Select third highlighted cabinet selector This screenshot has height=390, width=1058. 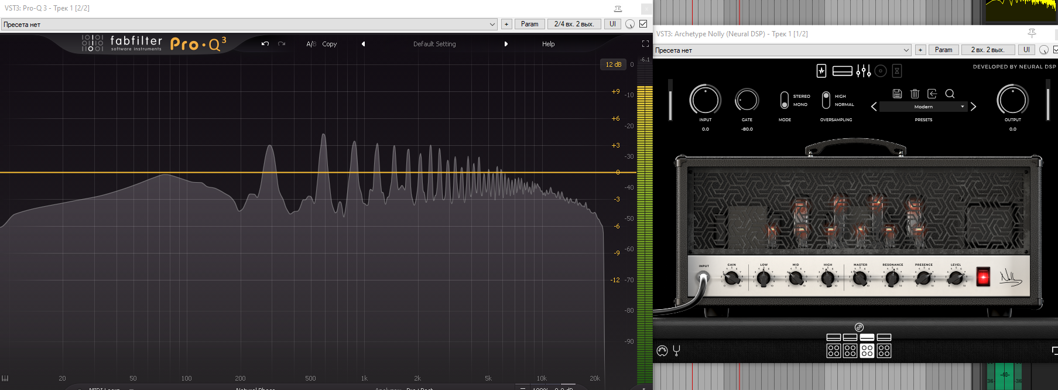[x=867, y=351]
